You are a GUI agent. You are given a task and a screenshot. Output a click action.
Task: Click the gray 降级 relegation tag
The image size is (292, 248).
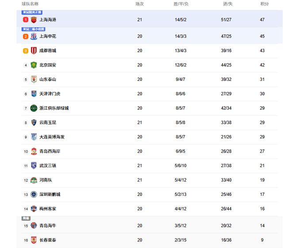26,218
